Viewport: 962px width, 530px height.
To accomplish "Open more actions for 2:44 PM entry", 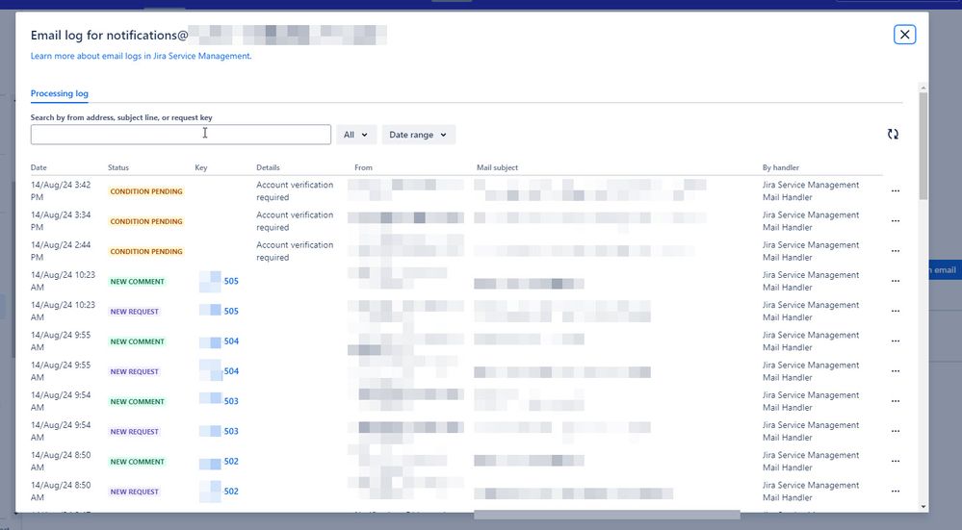I will 896,251.
